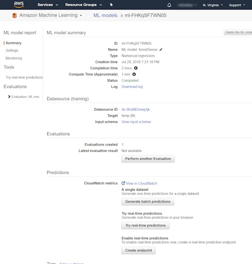Click the AWS logo home icon
Viewport: 252px width, 264px height.
19,5
